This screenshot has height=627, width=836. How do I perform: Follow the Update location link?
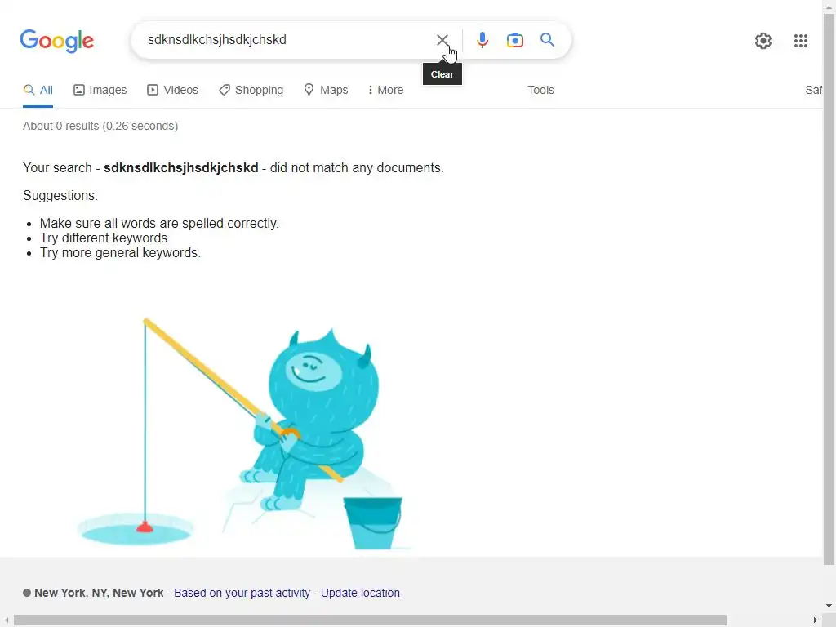tap(360, 593)
